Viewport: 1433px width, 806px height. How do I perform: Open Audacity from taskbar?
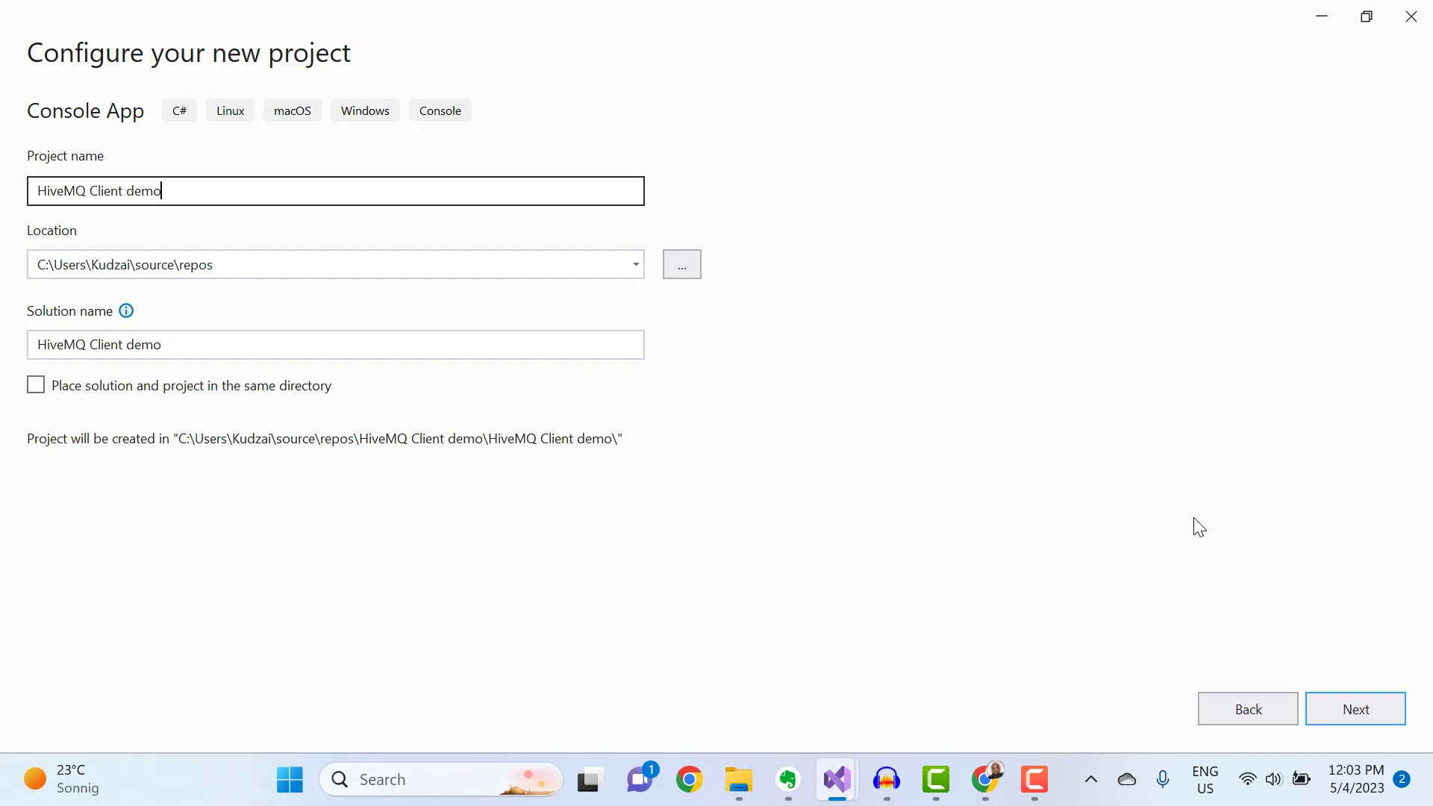tap(887, 780)
